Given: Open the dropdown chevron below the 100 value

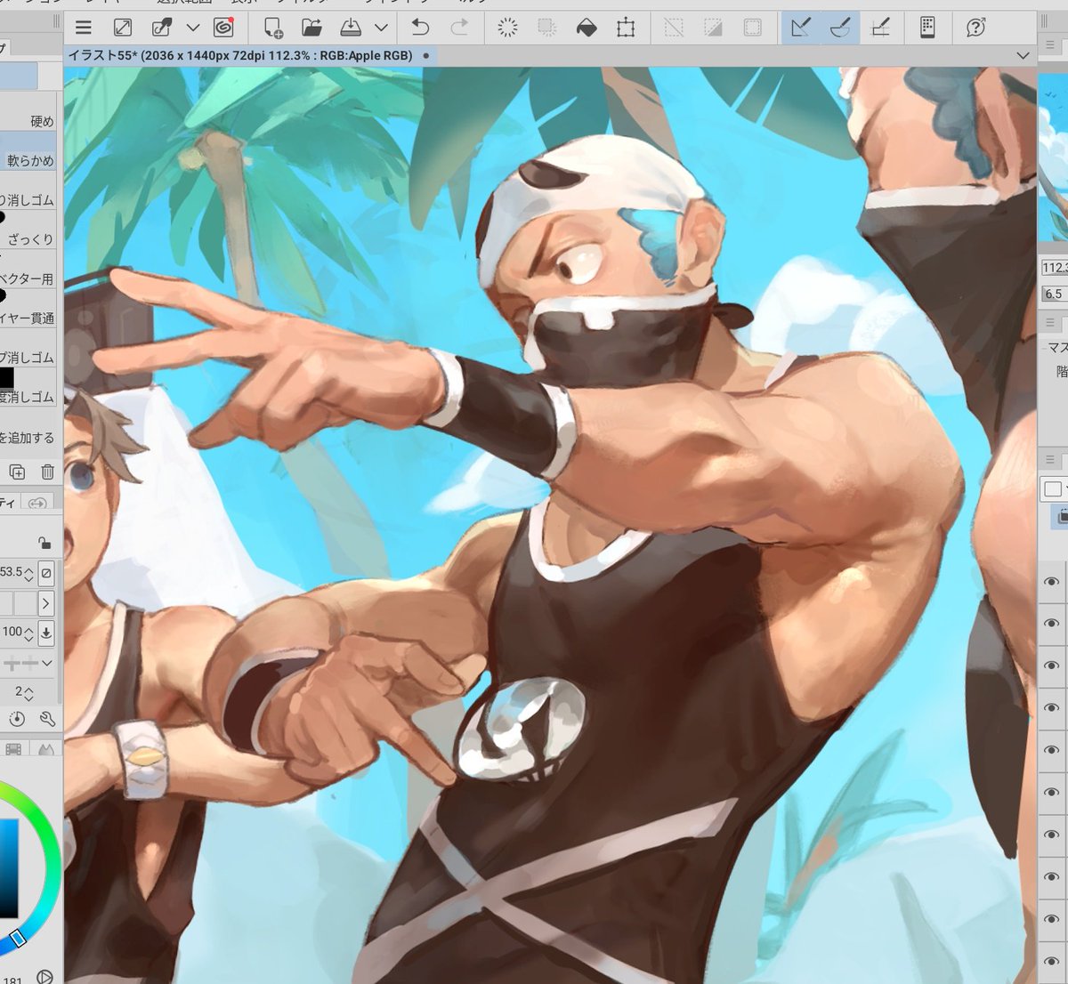Looking at the screenshot, I should click(x=47, y=663).
